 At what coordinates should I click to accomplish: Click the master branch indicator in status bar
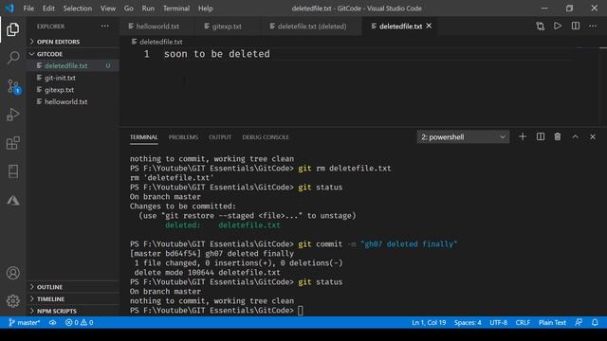25,322
